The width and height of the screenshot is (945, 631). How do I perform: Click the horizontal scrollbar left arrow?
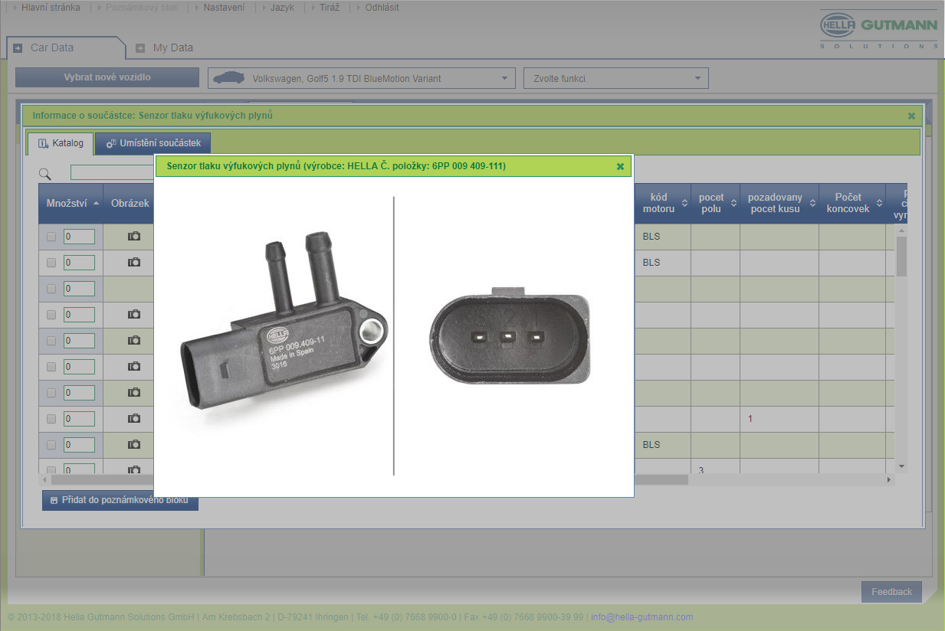45,479
